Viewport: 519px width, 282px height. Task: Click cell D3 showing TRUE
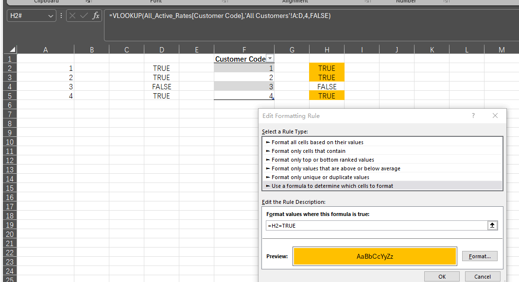click(x=161, y=77)
